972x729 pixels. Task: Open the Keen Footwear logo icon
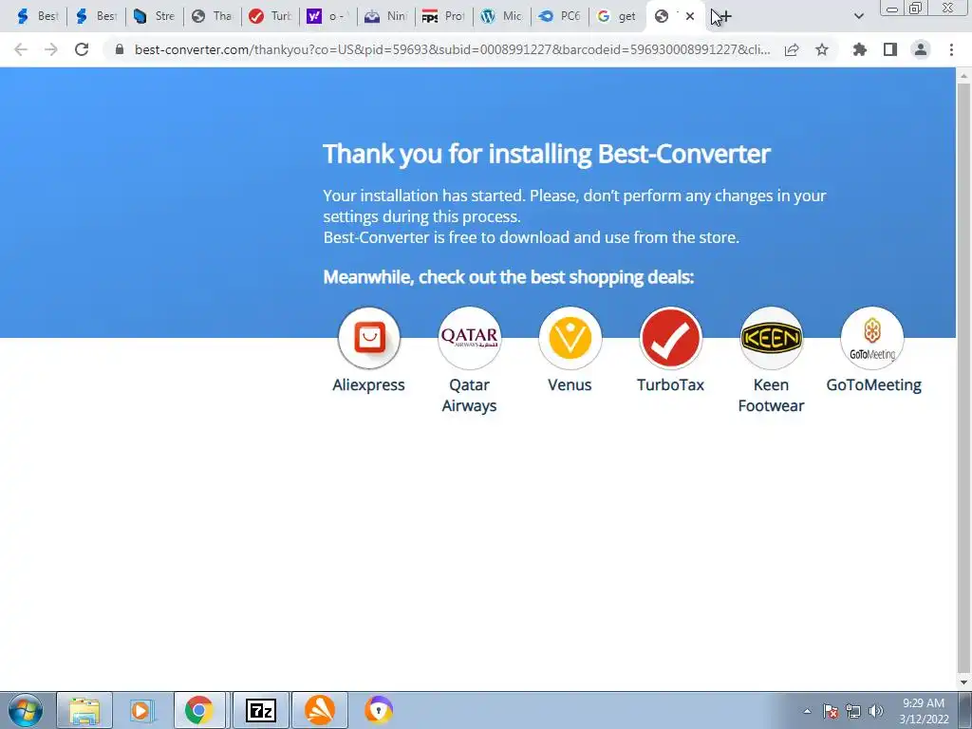tap(771, 338)
